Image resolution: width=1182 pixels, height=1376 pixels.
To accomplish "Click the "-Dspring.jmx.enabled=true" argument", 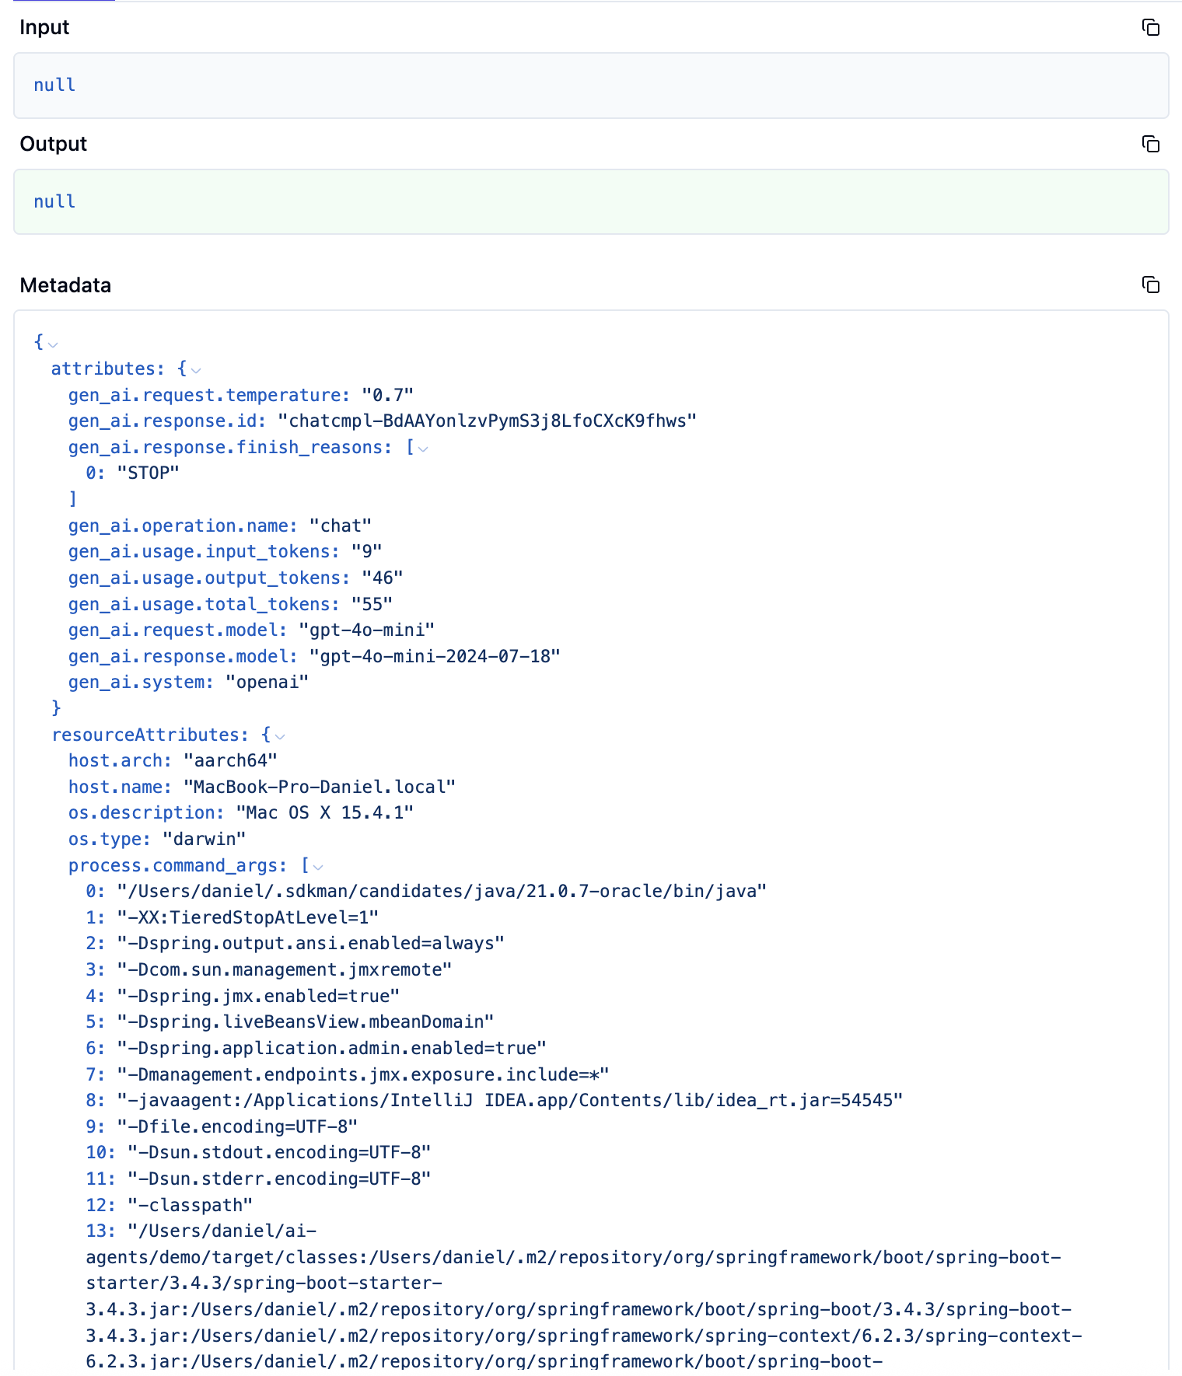I will pyautogui.click(x=258, y=996).
